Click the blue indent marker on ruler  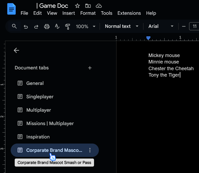pyautogui.click(x=148, y=38)
